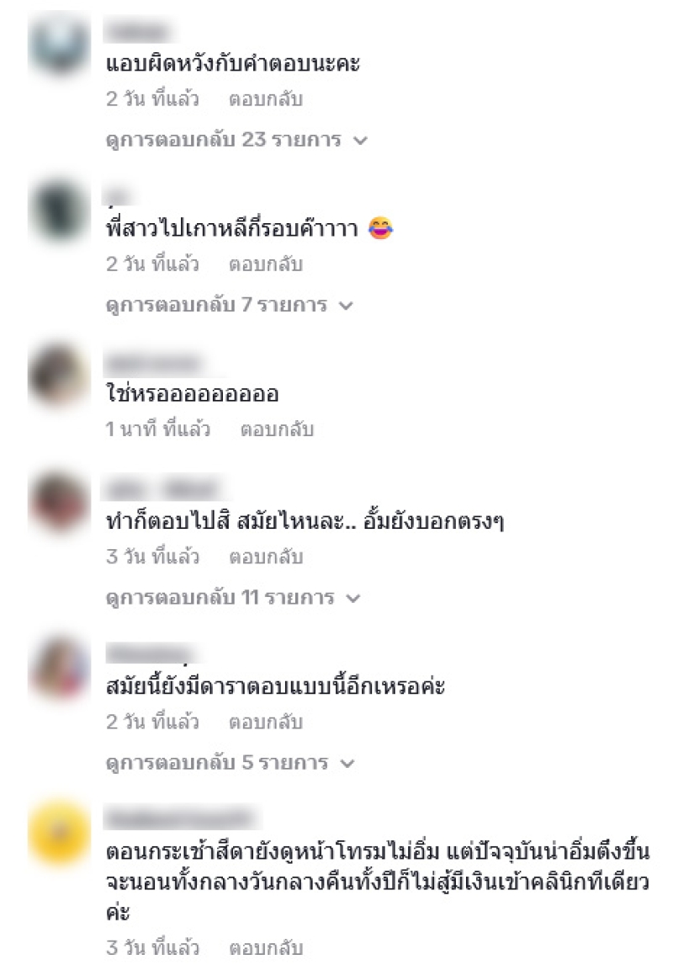This screenshot has height=965, width=673.
Task: Click the chevron beside 5 รายการ
Action: tap(348, 764)
